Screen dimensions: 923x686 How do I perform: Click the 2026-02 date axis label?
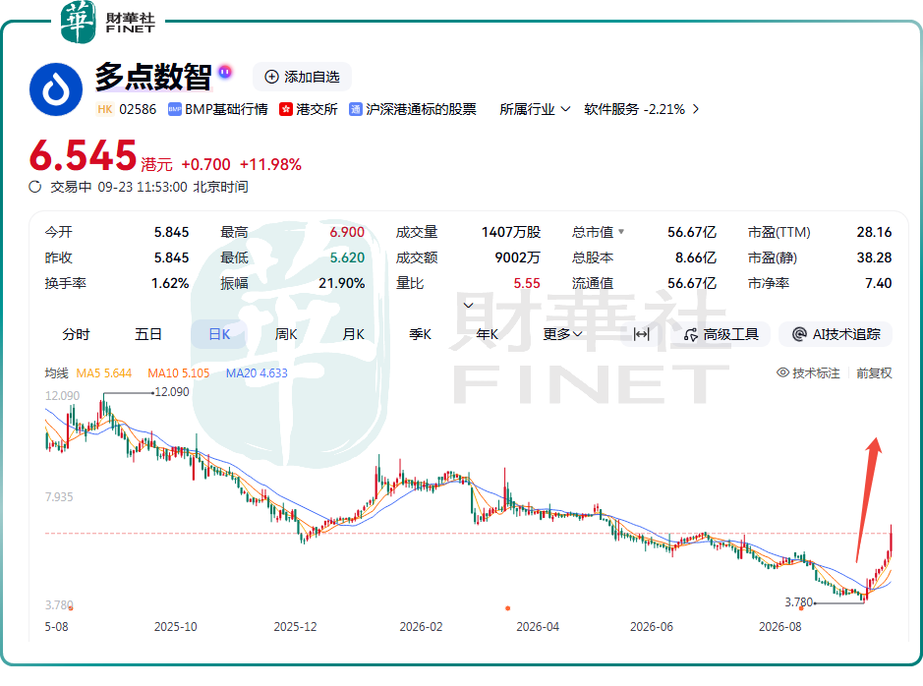coord(421,627)
